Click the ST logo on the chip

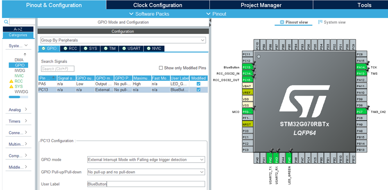pos(304,101)
